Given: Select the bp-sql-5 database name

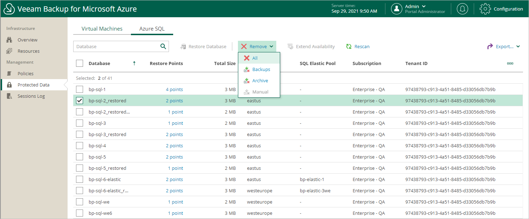Looking at the screenshot, I should coord(97,157).
